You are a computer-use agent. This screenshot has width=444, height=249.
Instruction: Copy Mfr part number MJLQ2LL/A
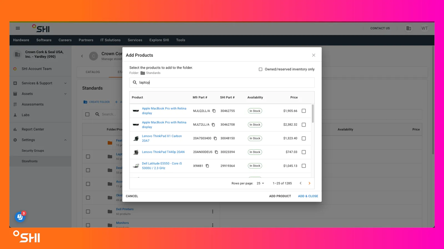[214, 111]
